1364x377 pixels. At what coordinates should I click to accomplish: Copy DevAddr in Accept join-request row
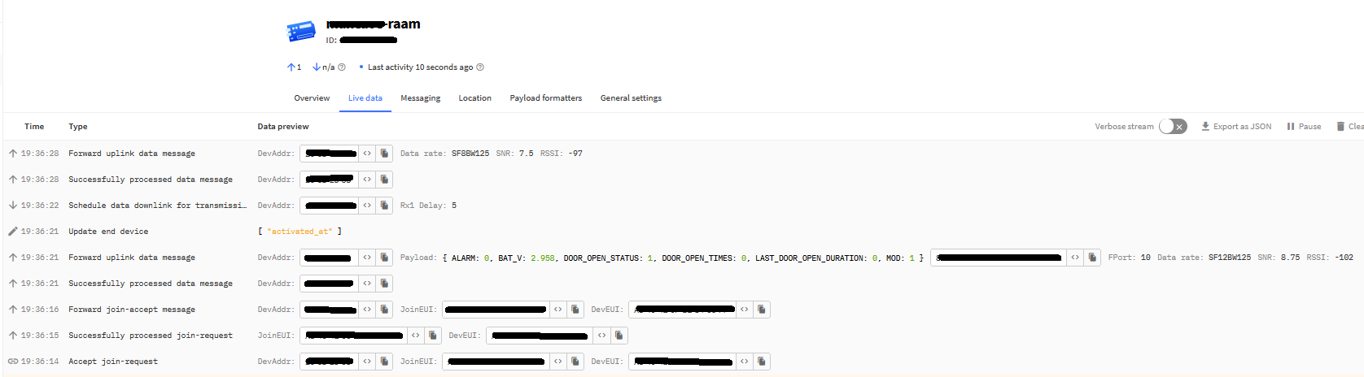click(384, 362)
